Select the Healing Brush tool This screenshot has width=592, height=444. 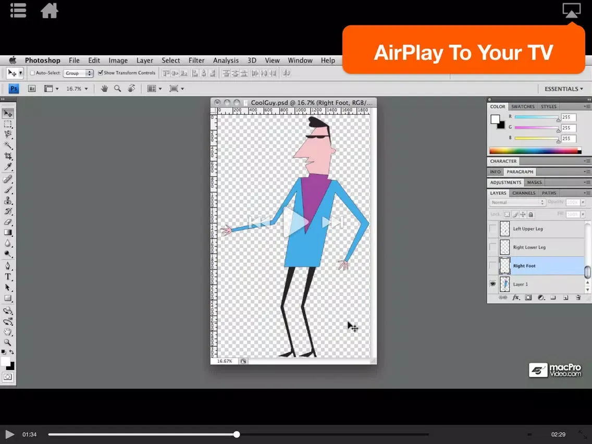click(7, 179)
